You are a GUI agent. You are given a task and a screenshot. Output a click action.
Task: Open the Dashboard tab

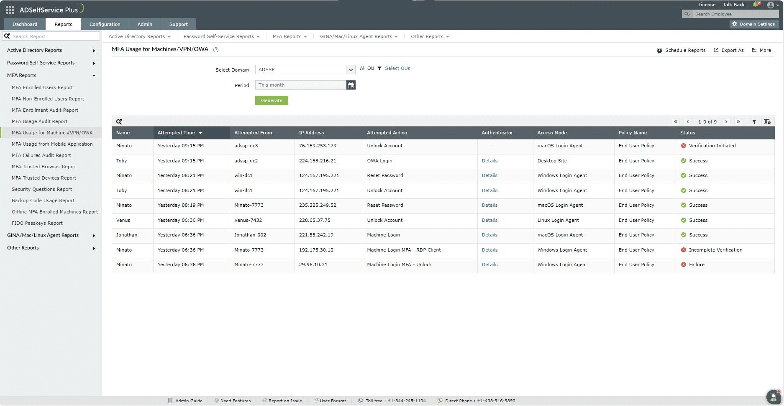(25, 24)
